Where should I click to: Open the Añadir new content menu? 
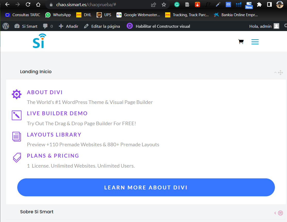[69, 26]
